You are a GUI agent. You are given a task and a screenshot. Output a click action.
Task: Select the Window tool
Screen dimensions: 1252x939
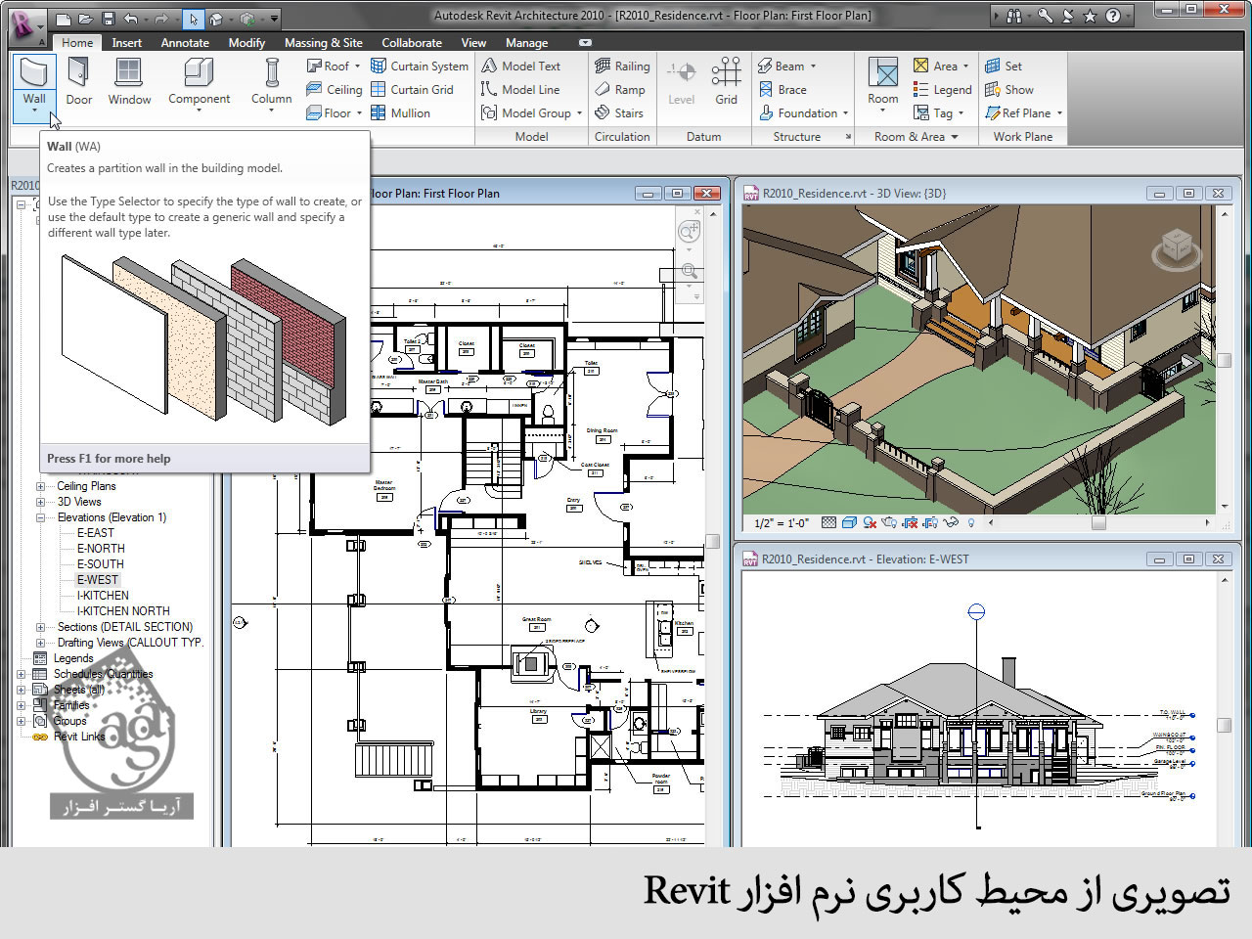tap(129, 82)
